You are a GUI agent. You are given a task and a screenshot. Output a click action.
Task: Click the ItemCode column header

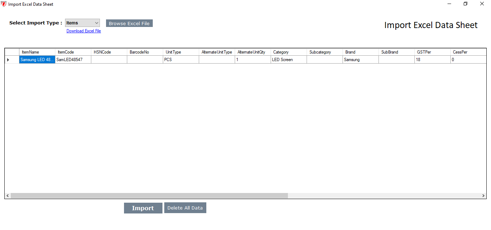73,52
